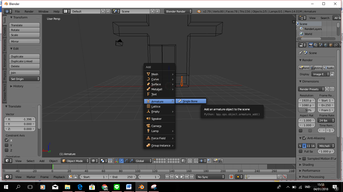Open the Render Presets dropdown
The image size is (343, 192).
(x=311, y=89)
